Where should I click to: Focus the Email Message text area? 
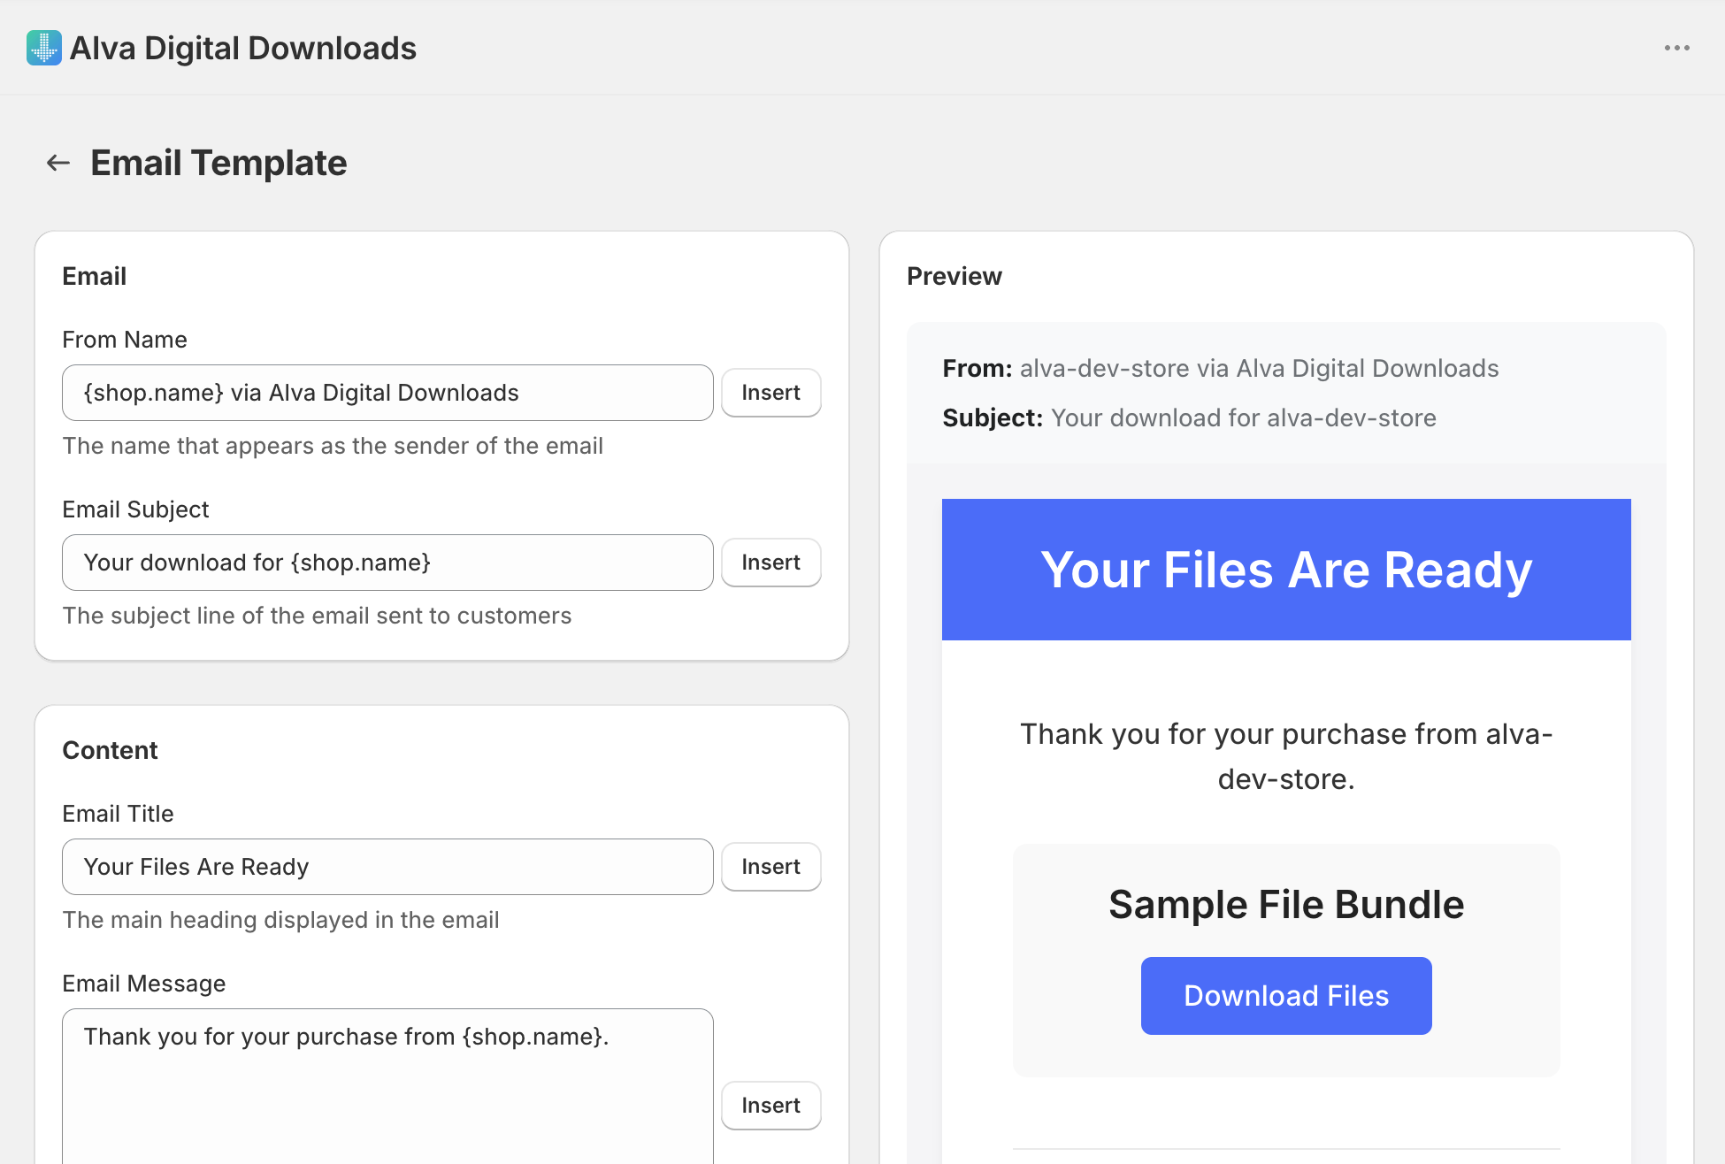[387, 1086]
